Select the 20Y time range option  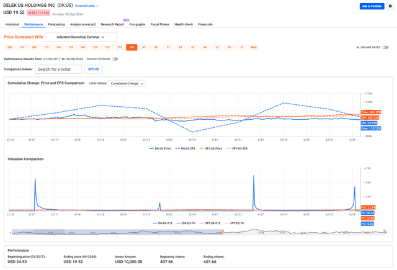(10, 47)
